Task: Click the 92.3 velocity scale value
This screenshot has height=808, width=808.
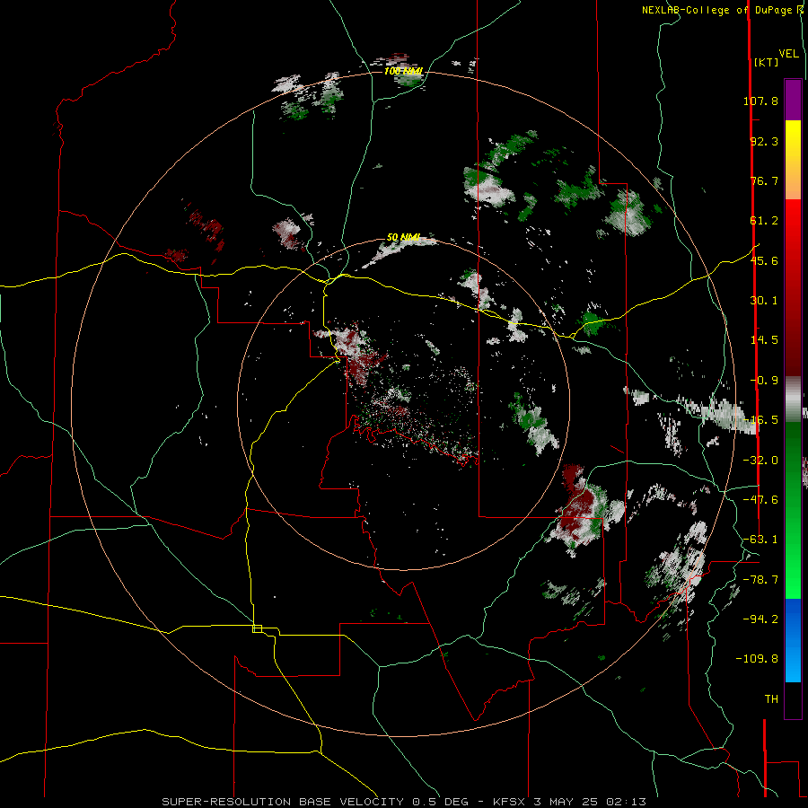Action: pyautogui.click(x=764, y=141)
